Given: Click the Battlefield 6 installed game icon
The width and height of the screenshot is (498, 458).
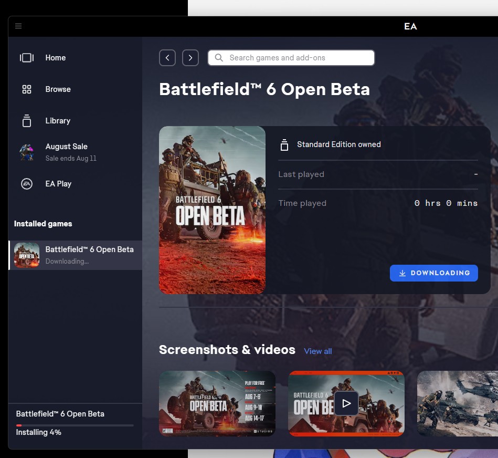Looking at the screenshot, I should point(27,255).
